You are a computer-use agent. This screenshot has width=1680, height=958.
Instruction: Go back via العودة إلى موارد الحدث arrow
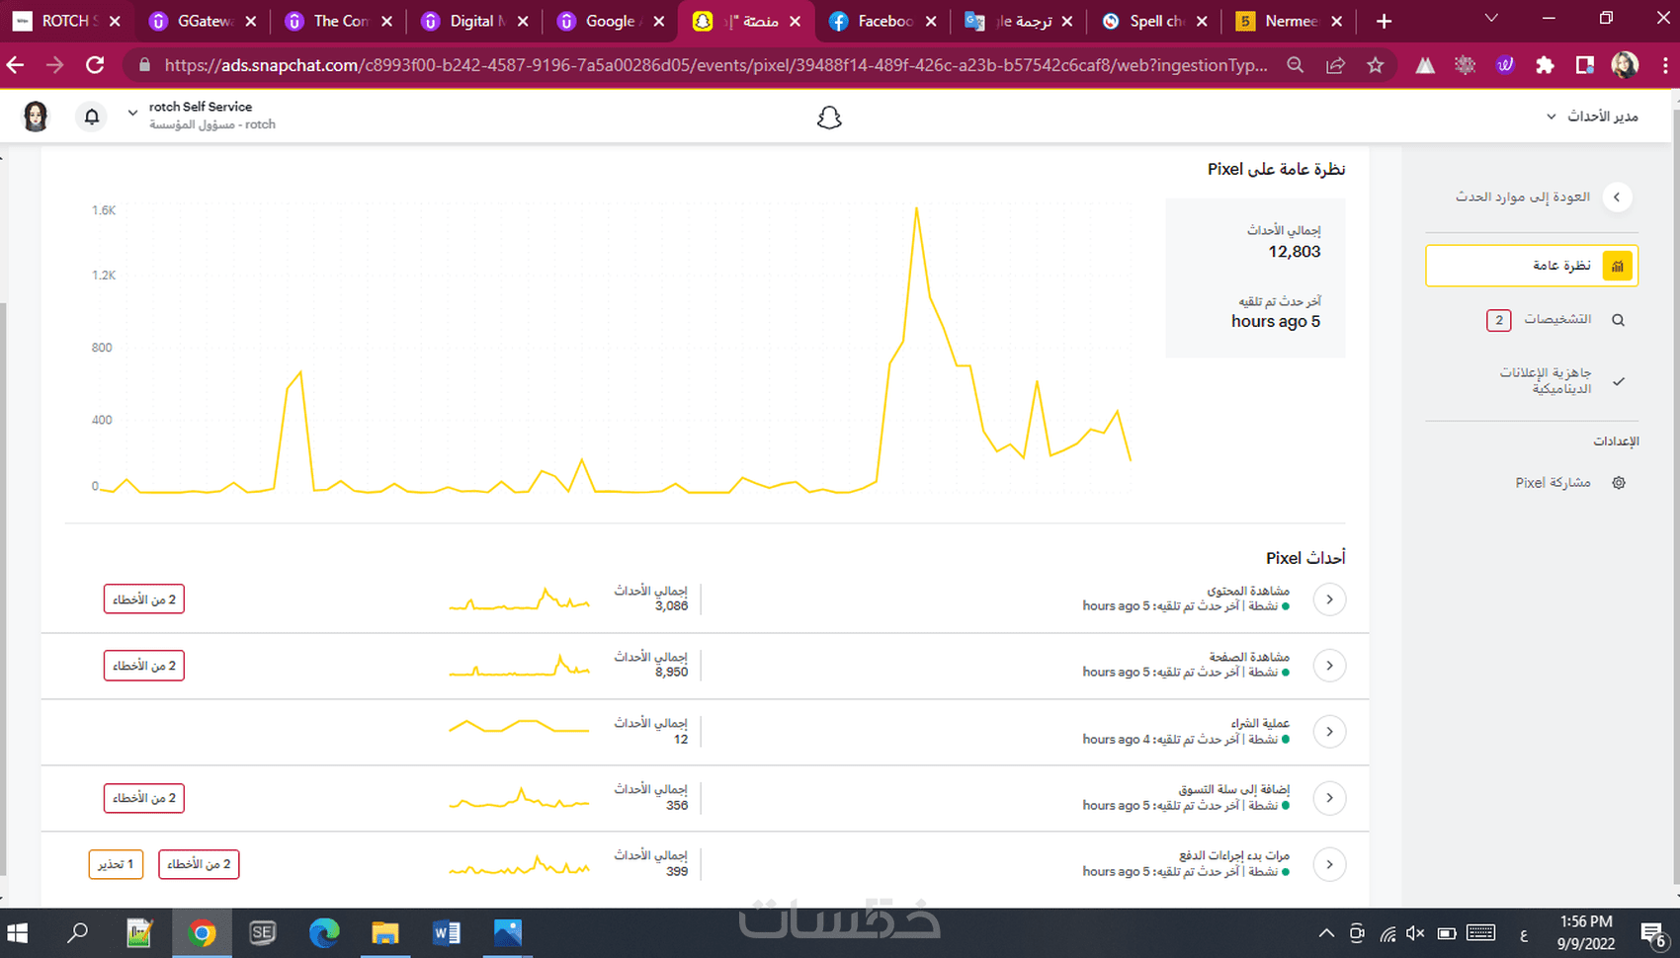pos(1617,197)
